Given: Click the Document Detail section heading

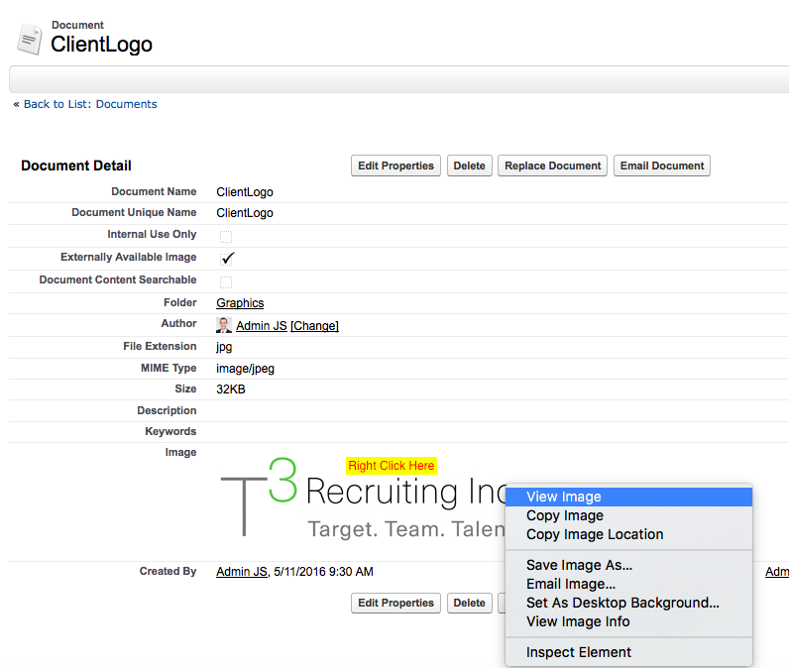Looking at the screenshot, I should pos(76,166).
